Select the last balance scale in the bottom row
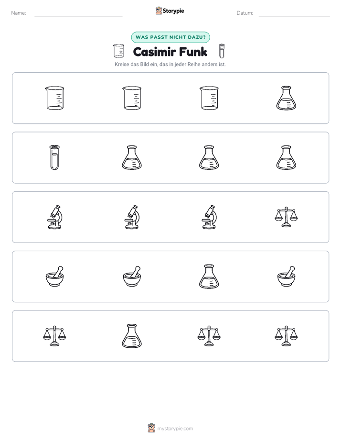 click(x=286, y=336)
